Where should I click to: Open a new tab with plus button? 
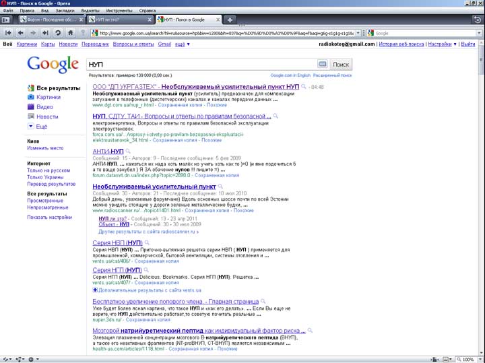pos(230,20)
